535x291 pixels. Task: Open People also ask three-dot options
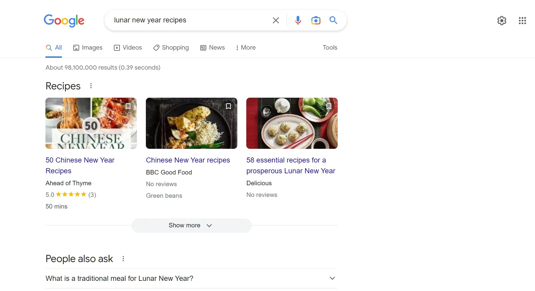[x=123, y=259]
